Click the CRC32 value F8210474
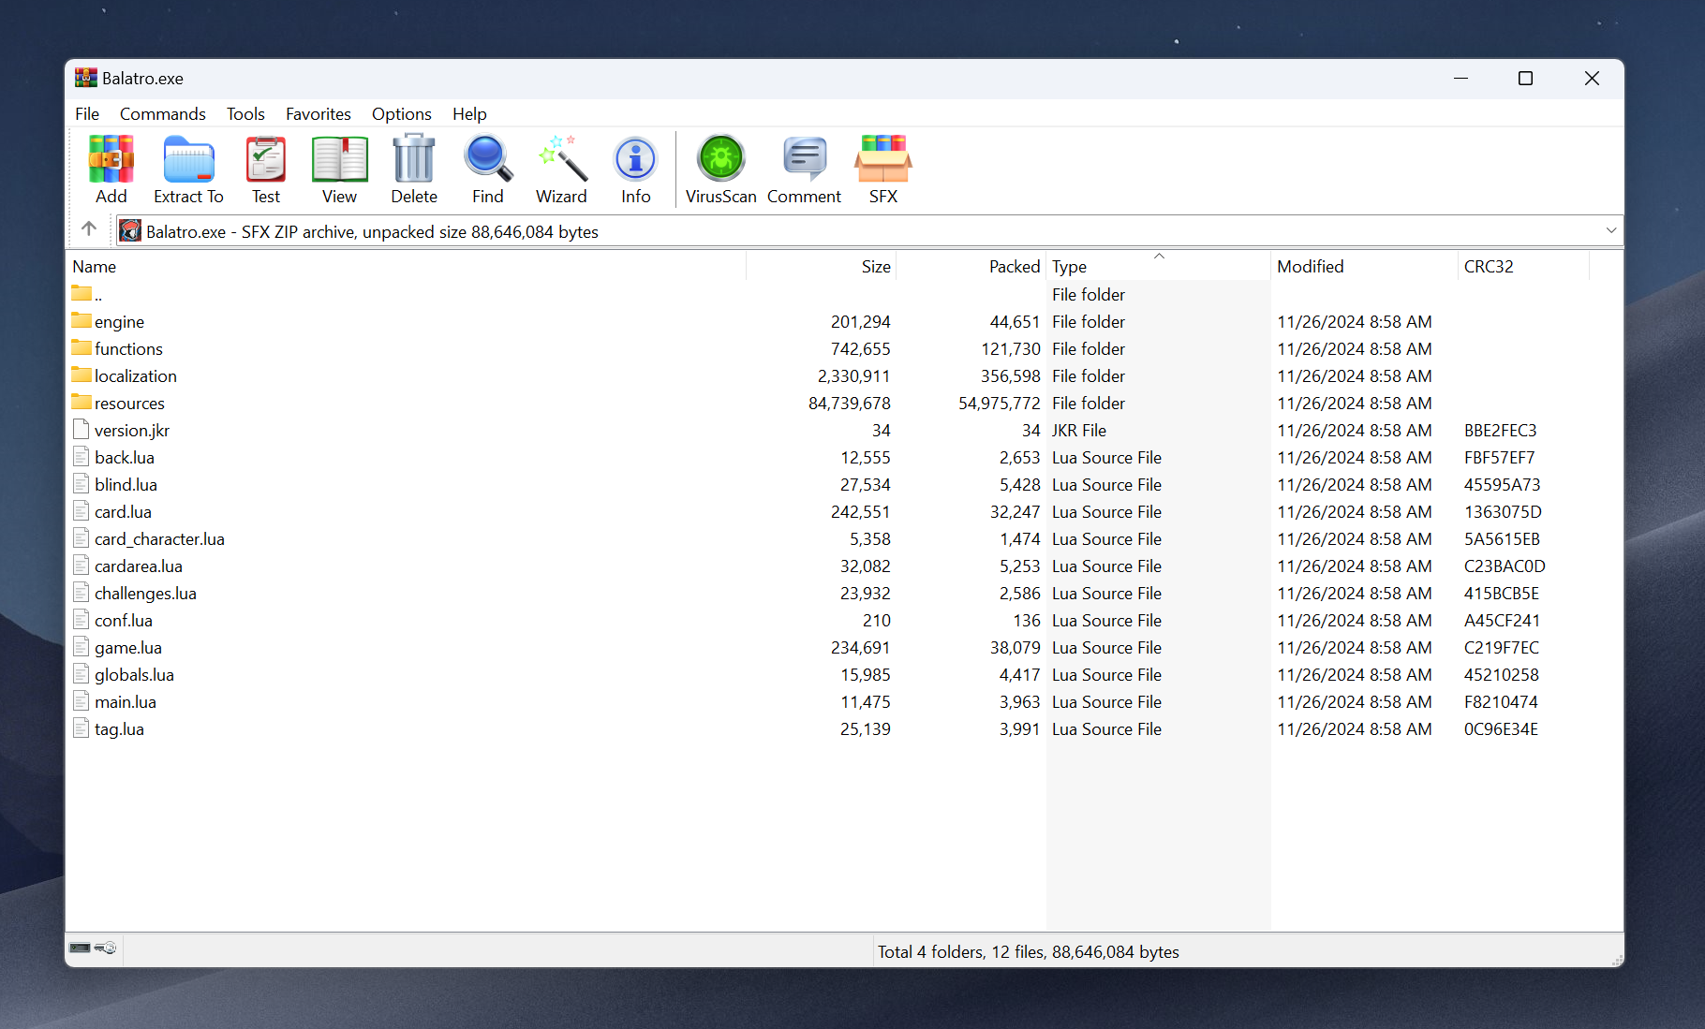This screenshot has width=1705, height=1029. pyautogui.click(x=1501, y=701)
